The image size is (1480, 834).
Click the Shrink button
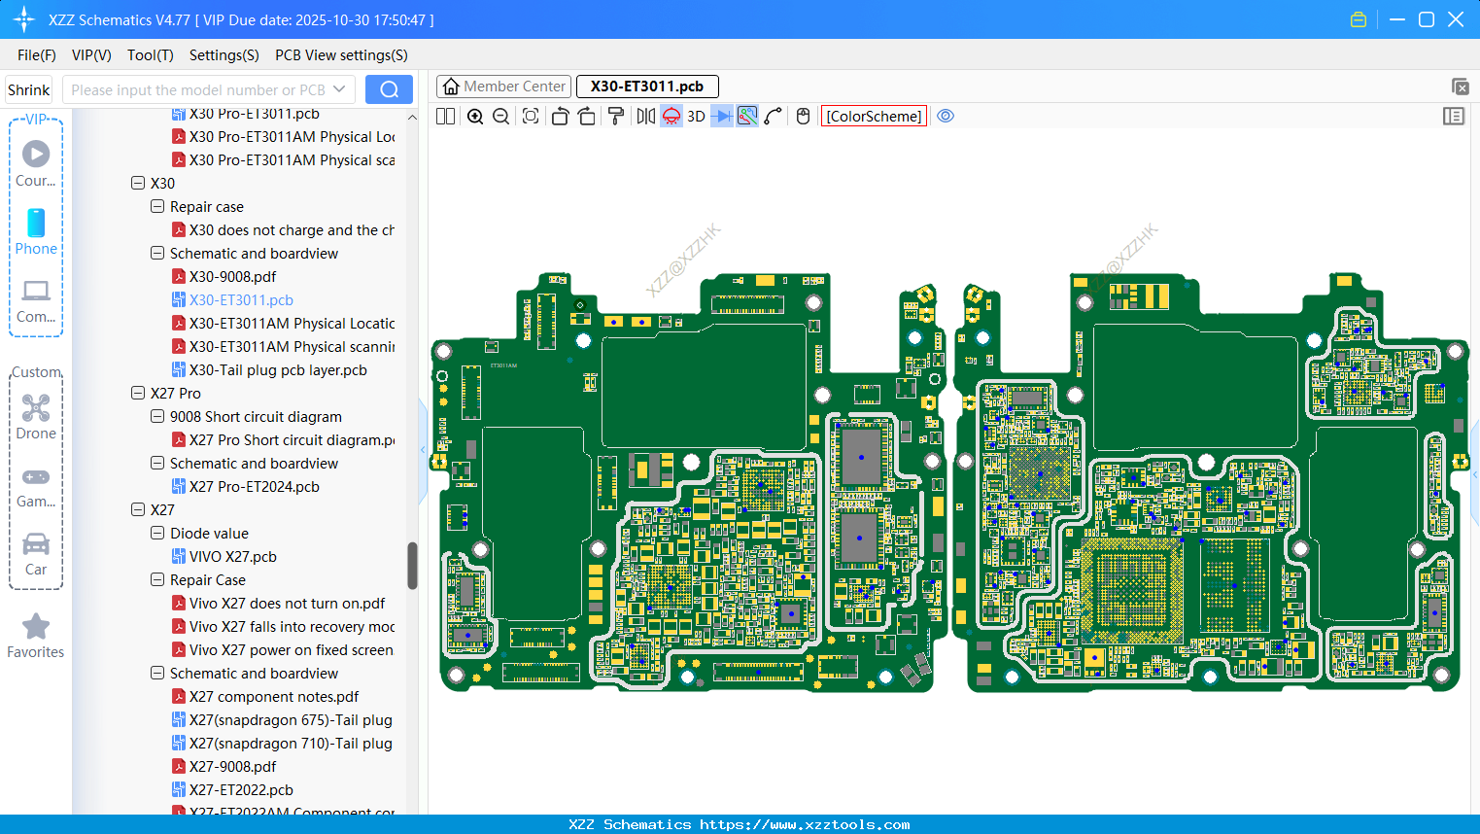(x=29, y=89)
